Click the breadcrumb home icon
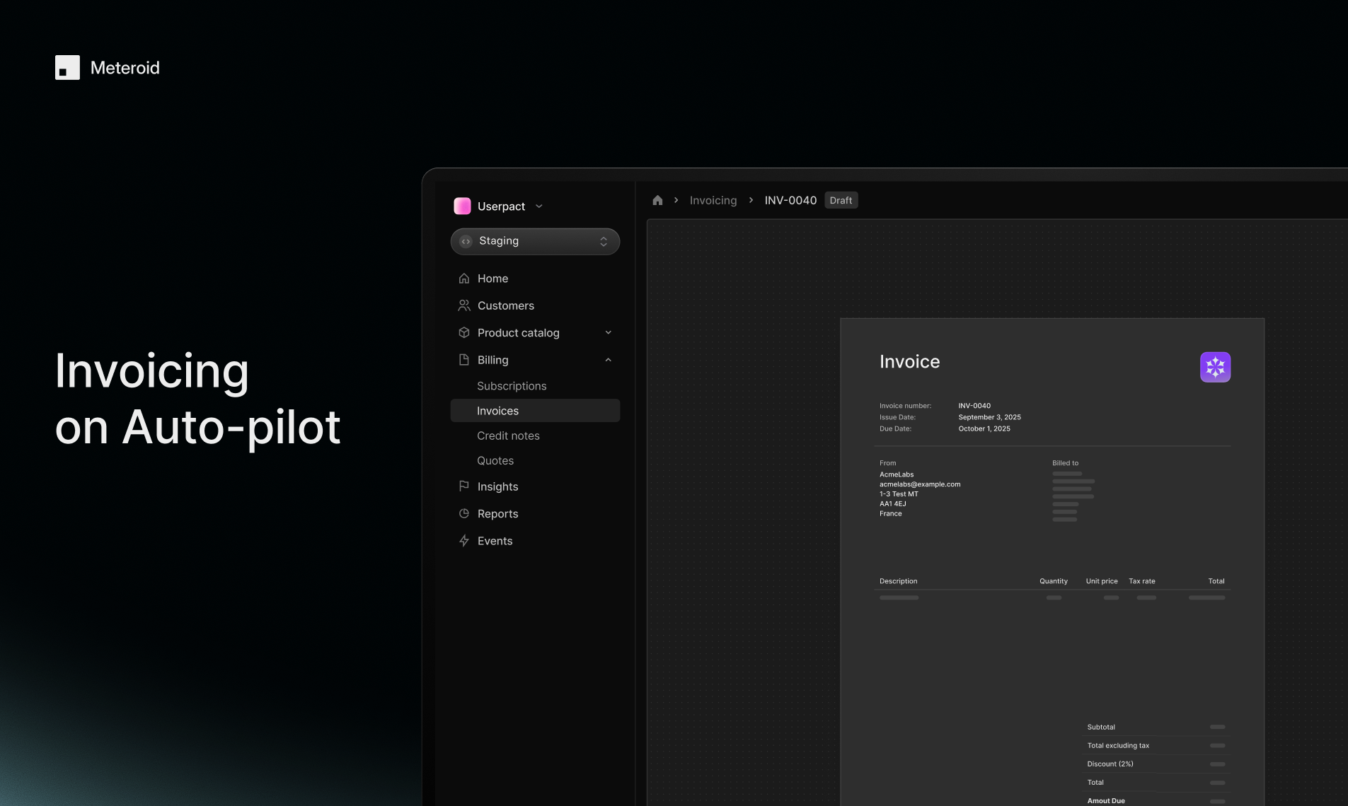Image resolution: width=1348 pixels, height=806 pixels. (x=657, y=200)
